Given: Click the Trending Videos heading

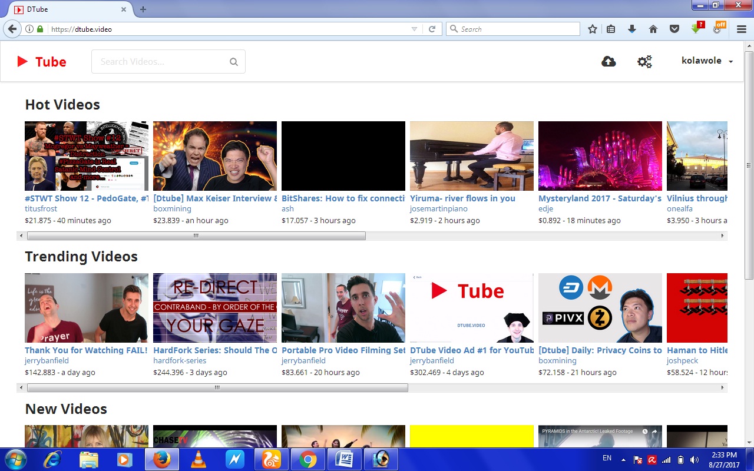Looking at the screenshot, I should click(81, 257).
